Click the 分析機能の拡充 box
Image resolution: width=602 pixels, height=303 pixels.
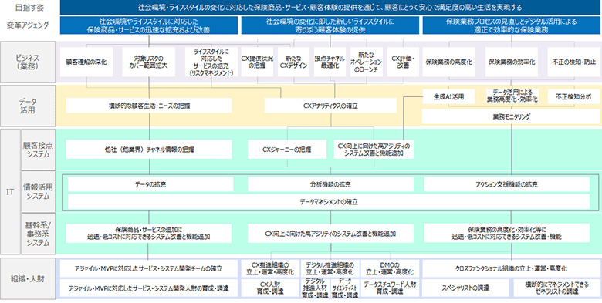[330, 184]
